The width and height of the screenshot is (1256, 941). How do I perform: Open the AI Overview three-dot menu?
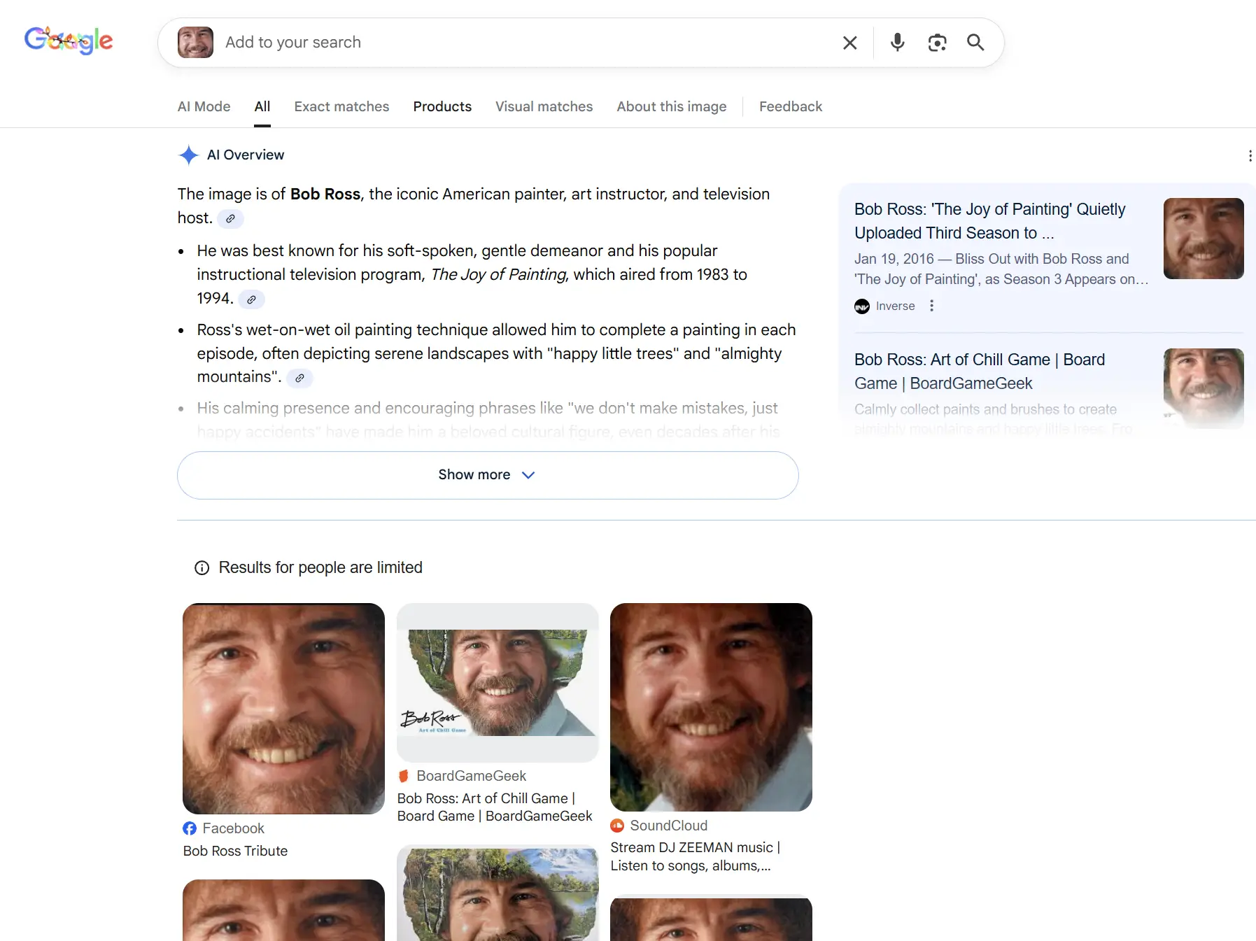tap(1250, 155)
